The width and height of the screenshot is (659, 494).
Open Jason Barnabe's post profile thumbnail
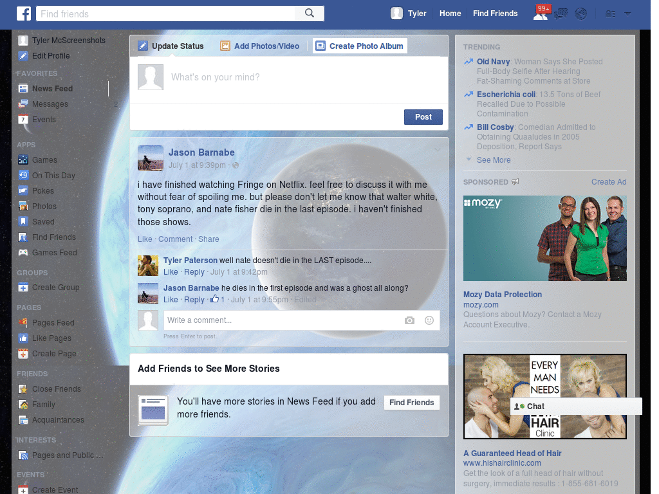pos(151,158)
